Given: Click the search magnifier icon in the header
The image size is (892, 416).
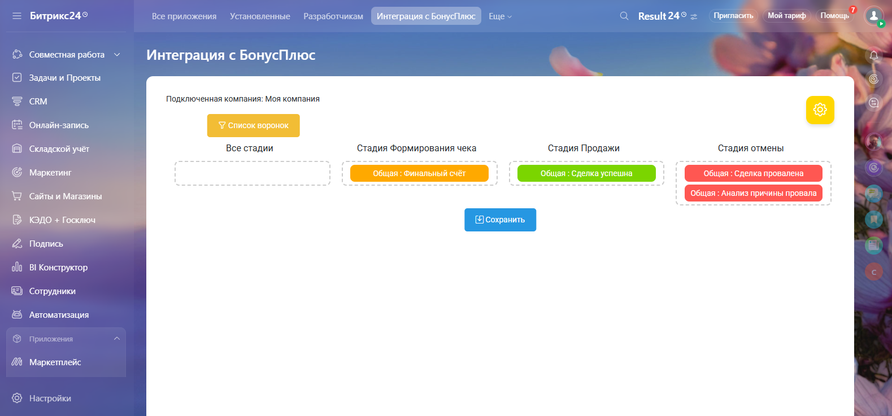Looking at the screenshot, I should tap(624, 16).
